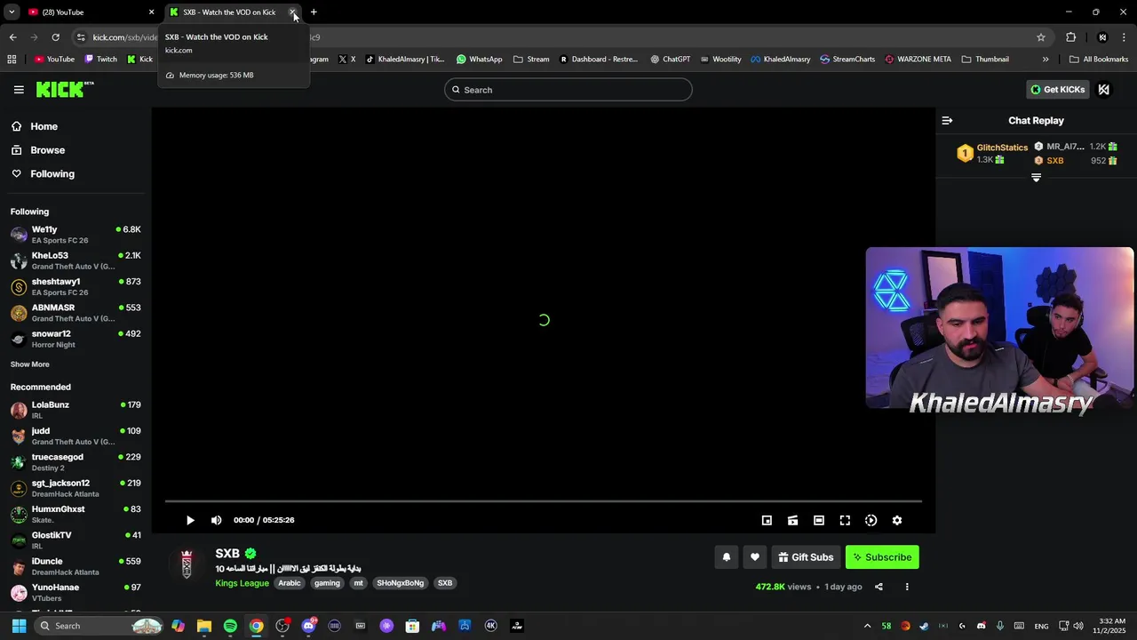Open We11y followed channel
1137x640 pixels.
76,235
